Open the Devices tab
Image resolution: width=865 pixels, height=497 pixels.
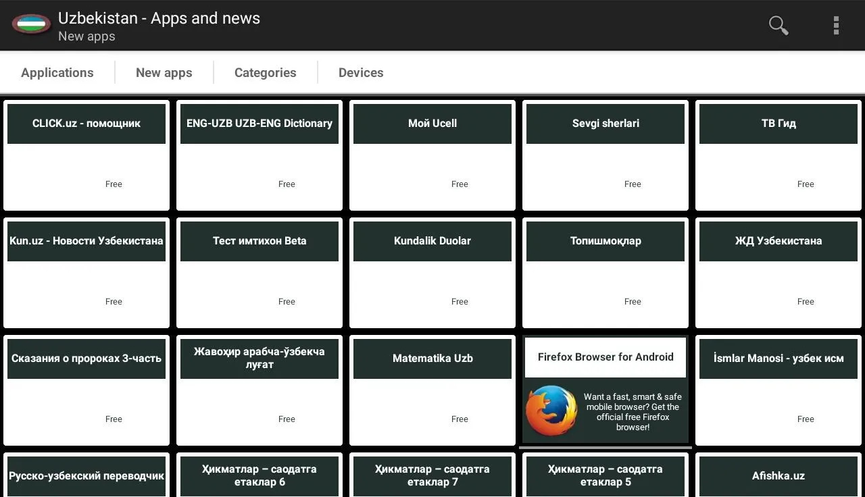tap(361, 73)
